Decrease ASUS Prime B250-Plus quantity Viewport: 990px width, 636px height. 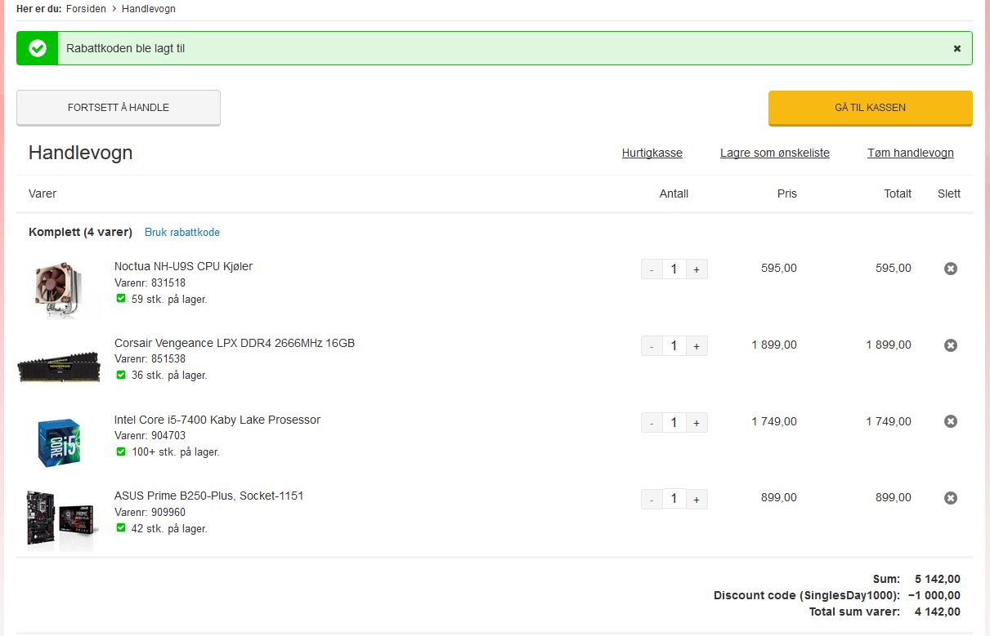[652, 499]
